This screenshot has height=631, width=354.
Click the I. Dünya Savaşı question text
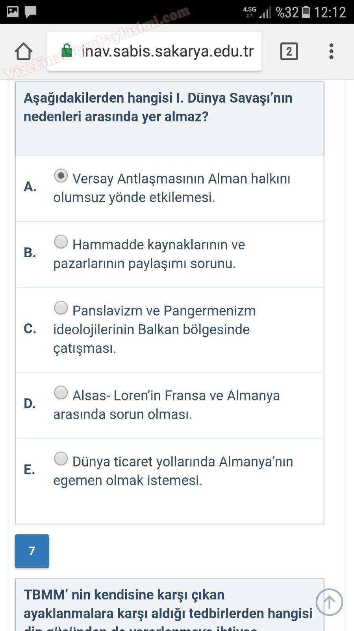[x=158, y=107]
